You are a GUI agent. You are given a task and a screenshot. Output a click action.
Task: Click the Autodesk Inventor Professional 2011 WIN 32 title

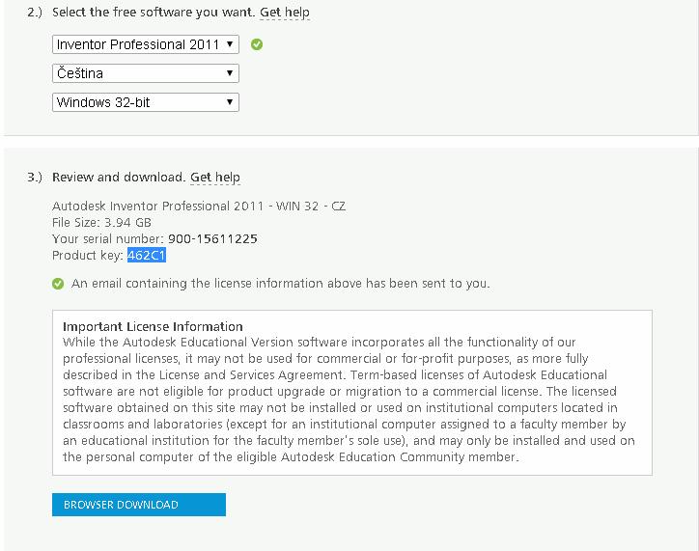pyautogui.click(x=198, y=206)
